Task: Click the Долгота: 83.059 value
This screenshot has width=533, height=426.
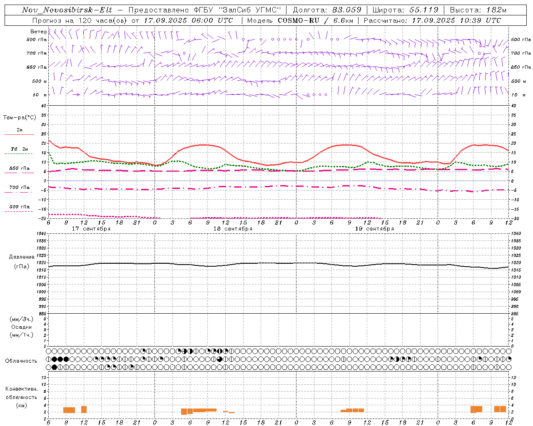Action: pyautogui.click(x=327, y=10)
